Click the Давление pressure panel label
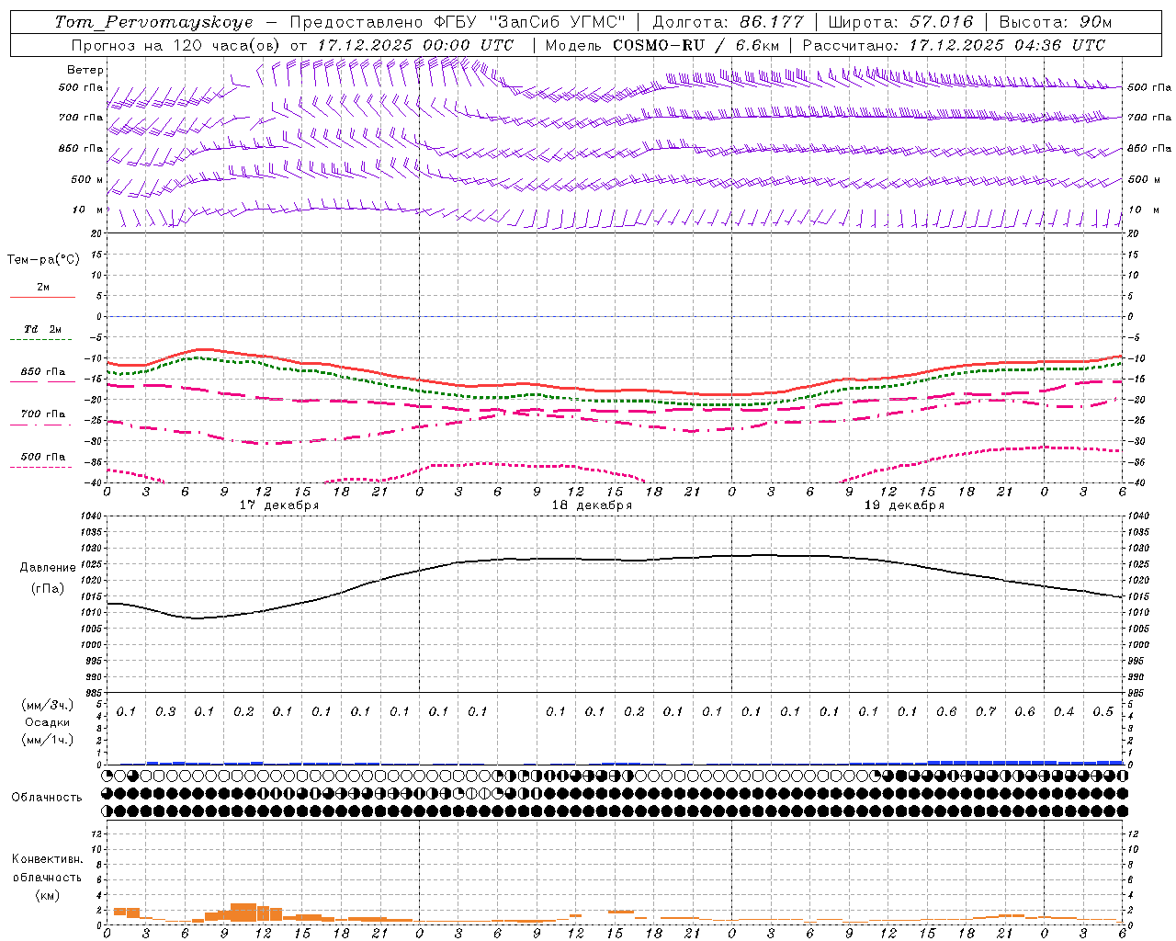Screen dimensions: 1176x941 [x=48, y=568]
